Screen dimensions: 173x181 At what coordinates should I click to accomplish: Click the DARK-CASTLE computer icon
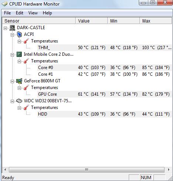[13, 28]
